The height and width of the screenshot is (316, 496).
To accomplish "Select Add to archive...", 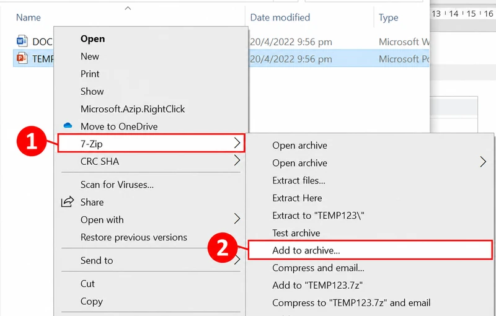I will tap(370, 250).
